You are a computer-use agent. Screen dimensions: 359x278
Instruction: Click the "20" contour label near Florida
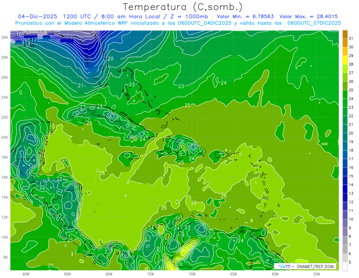[110, 59]
